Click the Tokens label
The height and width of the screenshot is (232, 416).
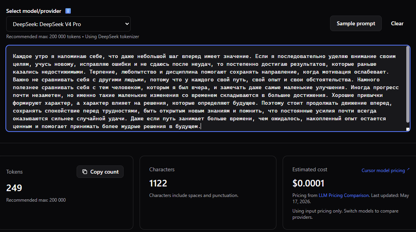point(14,172)
